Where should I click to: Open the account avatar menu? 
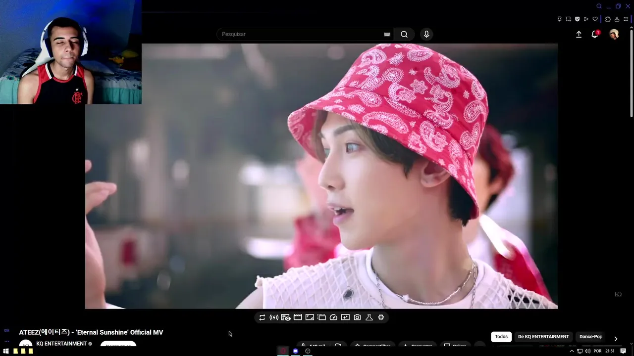(614, 34)
